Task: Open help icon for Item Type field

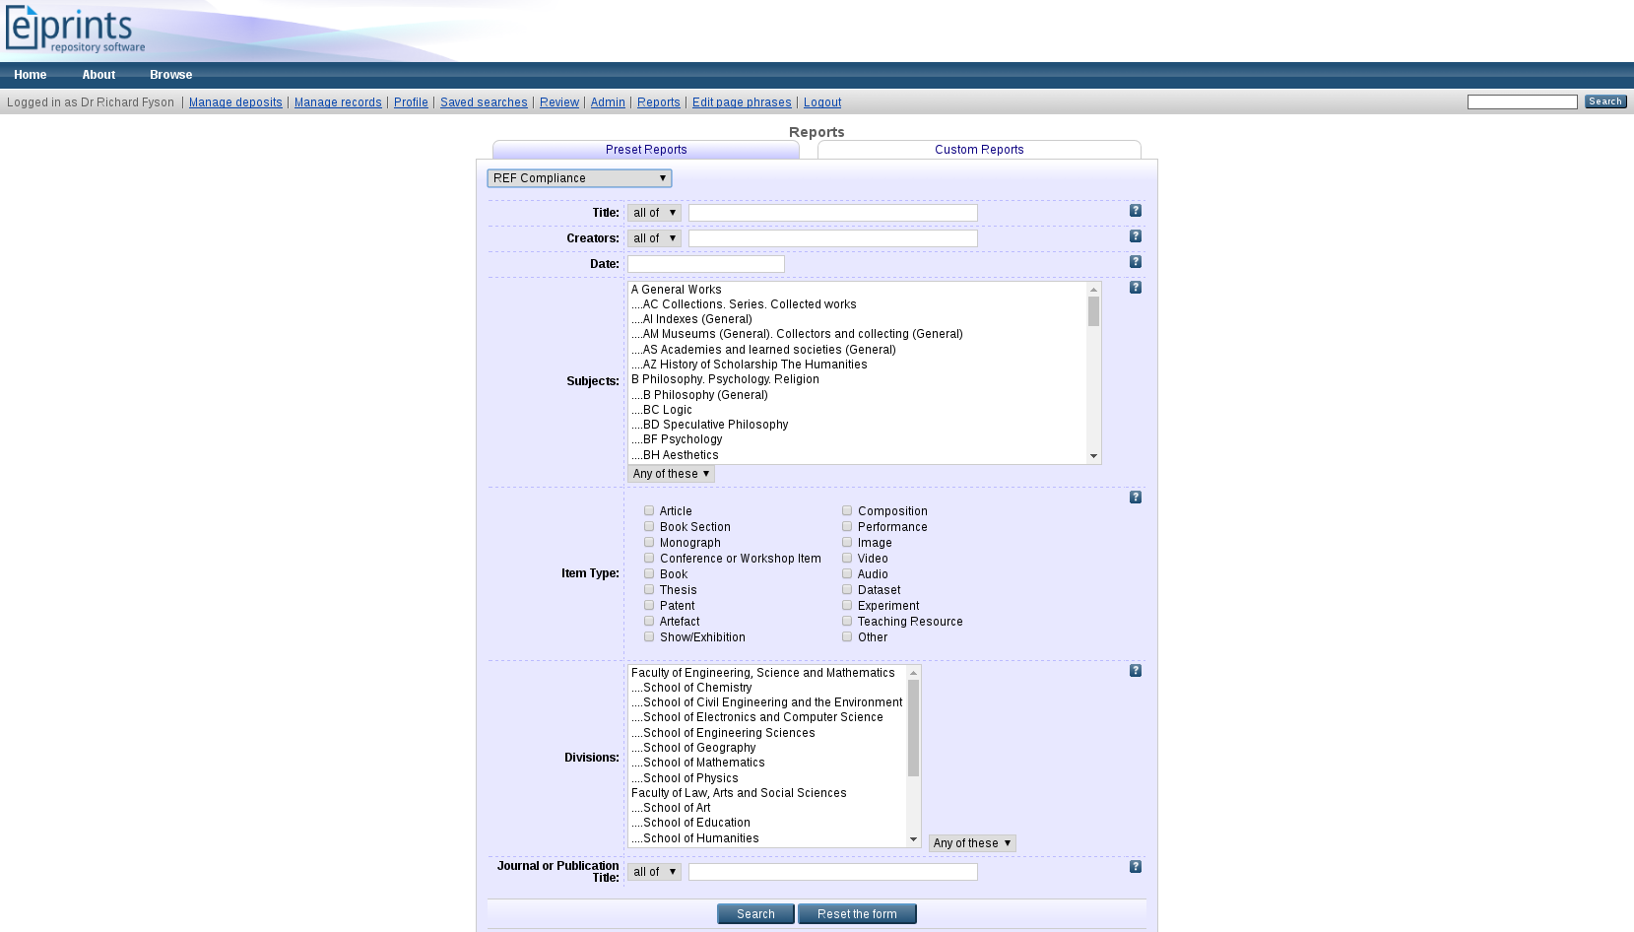Action: [1135, 498]
